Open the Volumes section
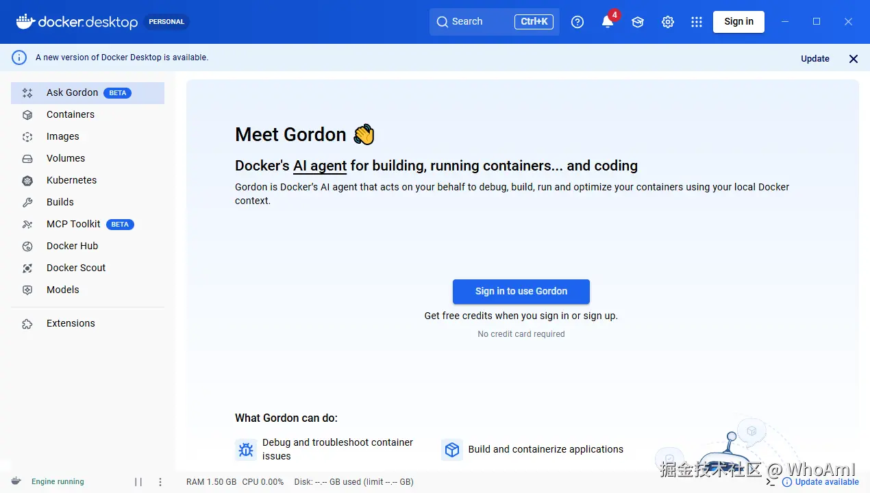The image size is (870, 493). (66, 158)
